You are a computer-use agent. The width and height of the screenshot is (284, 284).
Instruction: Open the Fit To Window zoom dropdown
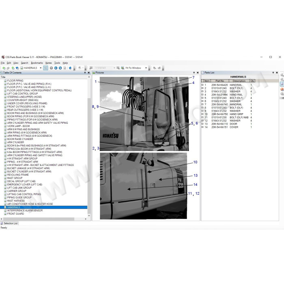coord(146,68)
